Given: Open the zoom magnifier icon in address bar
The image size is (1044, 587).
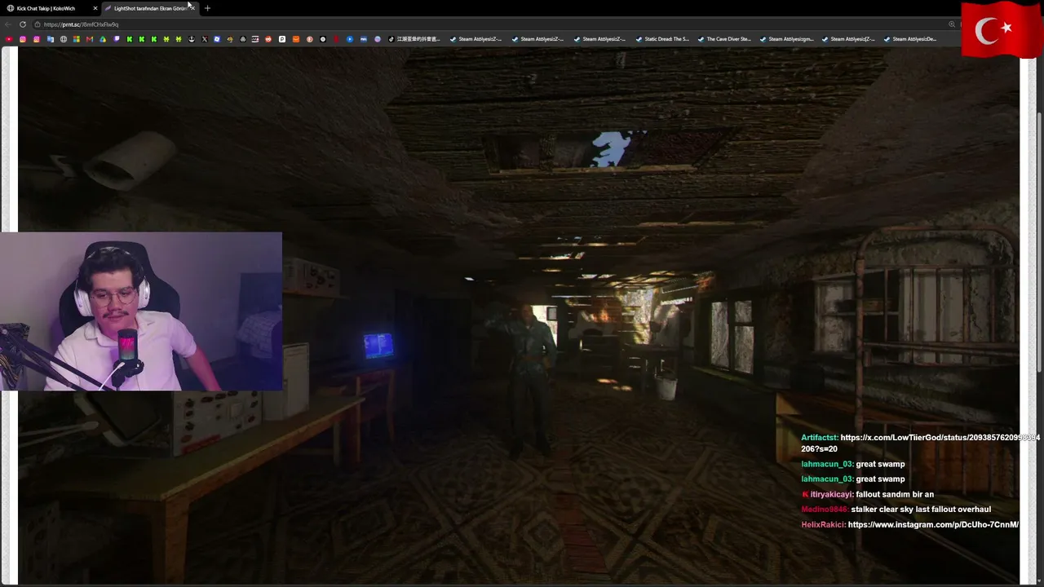Looking at the screenshot, I should pyautogui.click(x=952, y=24).
